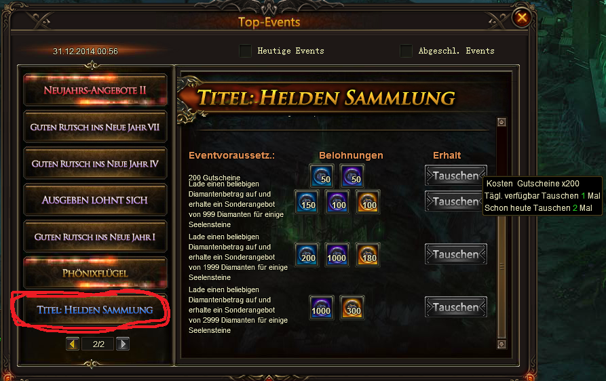Click the scrollbar down arrow

(501, 344)
